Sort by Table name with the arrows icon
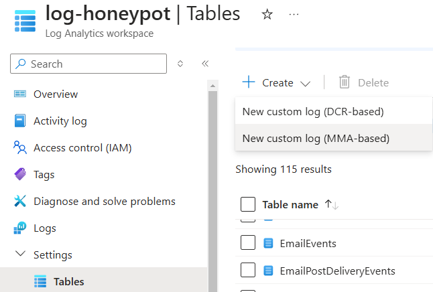Viewport: 433px width, 292px height. tap(332, 205)
